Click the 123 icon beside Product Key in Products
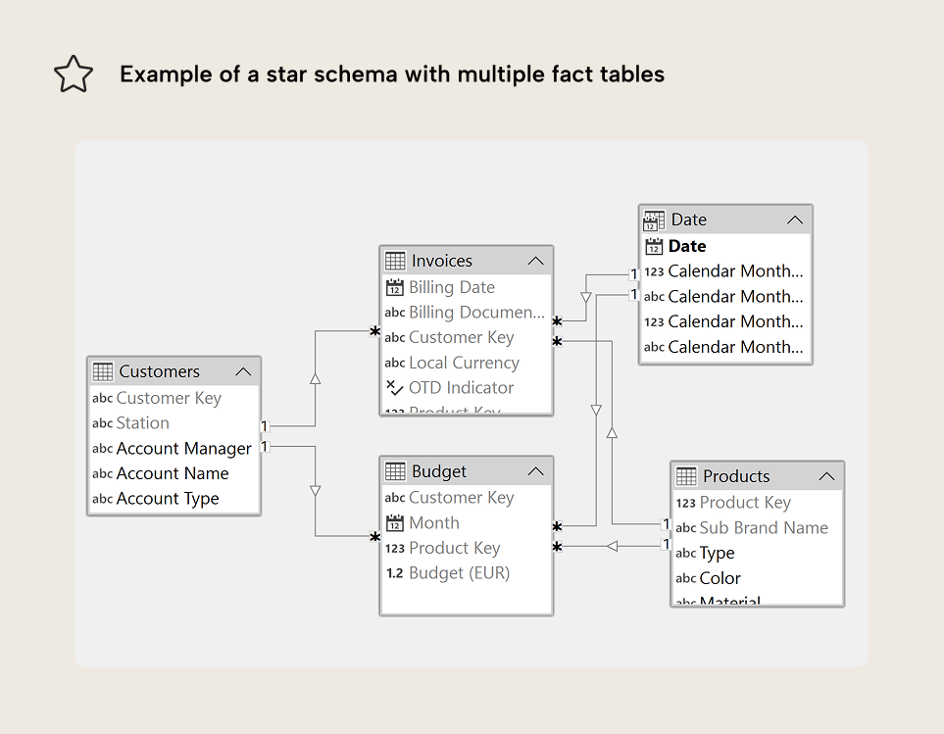 coord(686,502)
